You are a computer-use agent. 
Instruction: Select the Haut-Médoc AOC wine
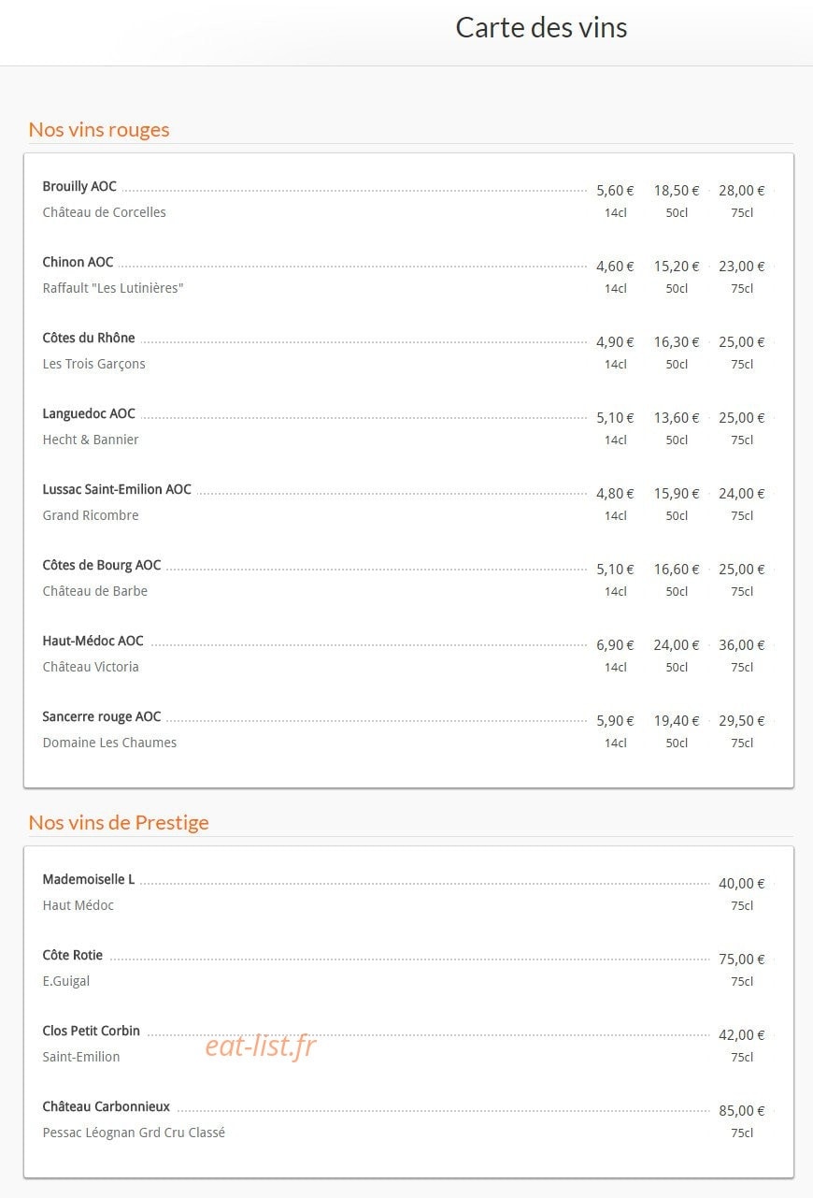click(x=93, y=642)
